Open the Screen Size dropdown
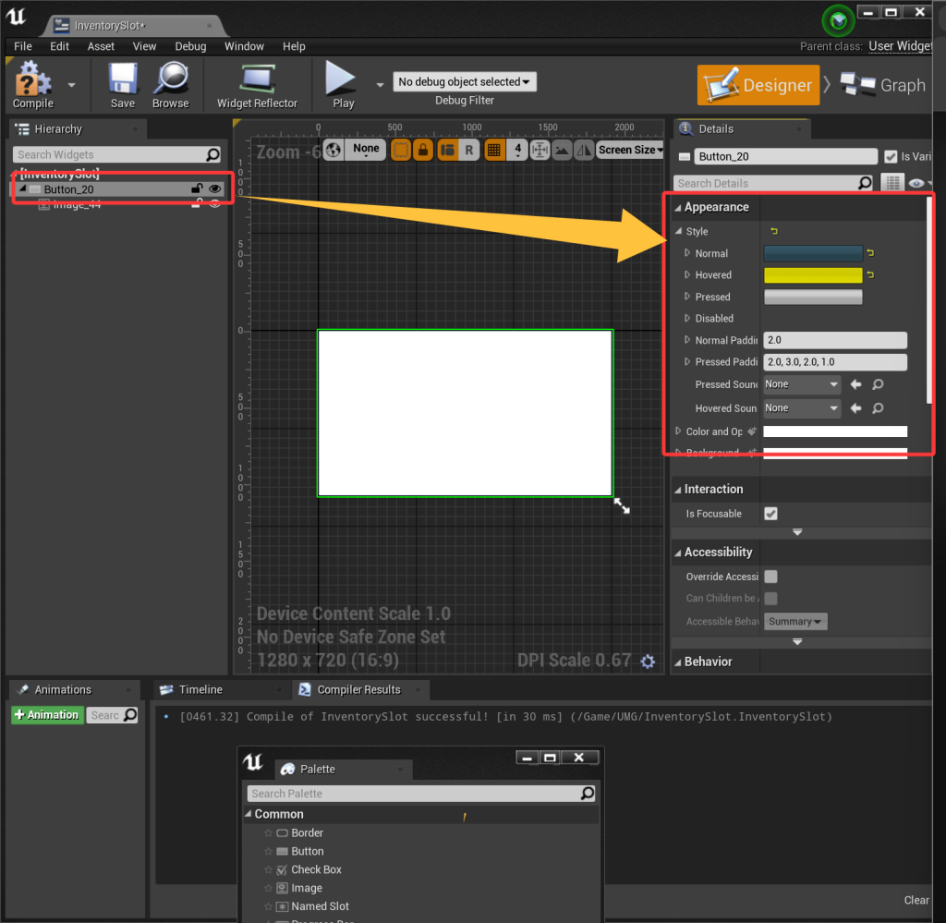The width and height of the screenshot is (946, 923). pos(630,150)
